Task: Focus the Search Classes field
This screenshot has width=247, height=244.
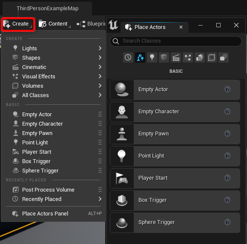Action: coord(176,41)
